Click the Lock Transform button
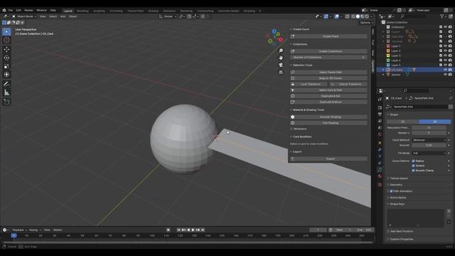 point(309,84)
